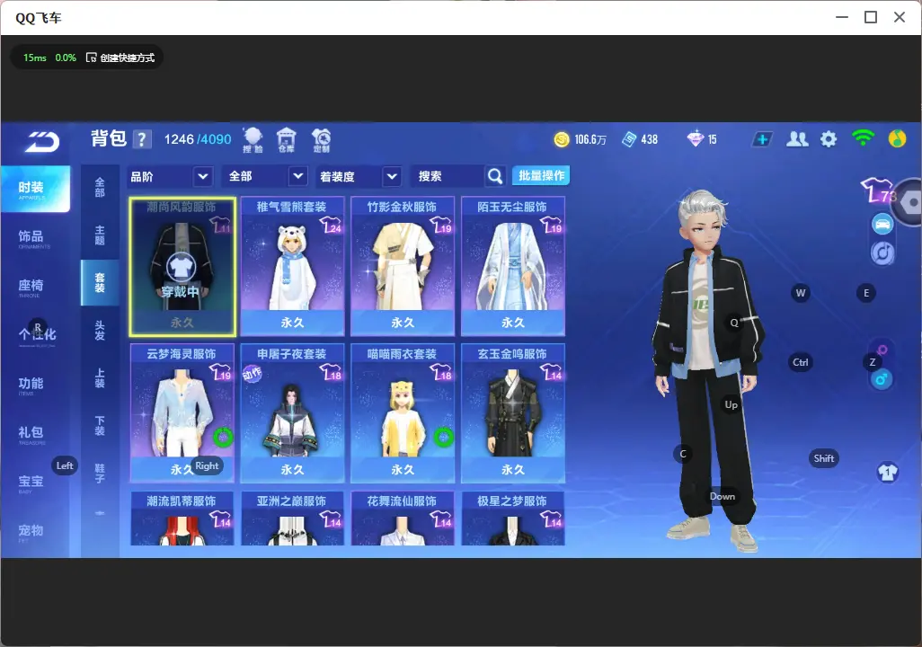Select the 玄玉金鸣服饰 outfit card
The width and height of the screenshot is (922, 647).
[513, 413]
